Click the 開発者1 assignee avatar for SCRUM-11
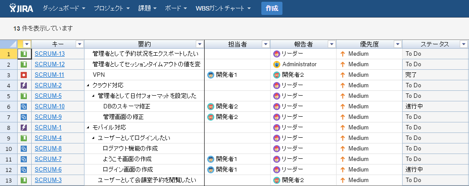 [x=211, y=75]
